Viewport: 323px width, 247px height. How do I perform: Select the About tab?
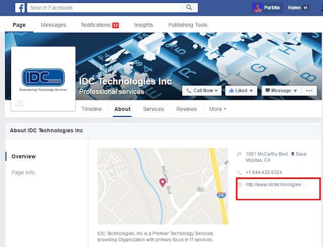(x=122, y=109)
